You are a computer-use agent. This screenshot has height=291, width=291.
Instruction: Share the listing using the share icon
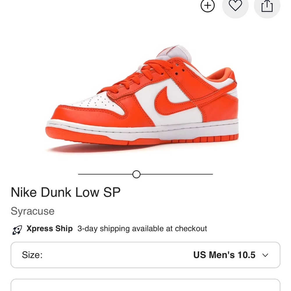[267, 6]
